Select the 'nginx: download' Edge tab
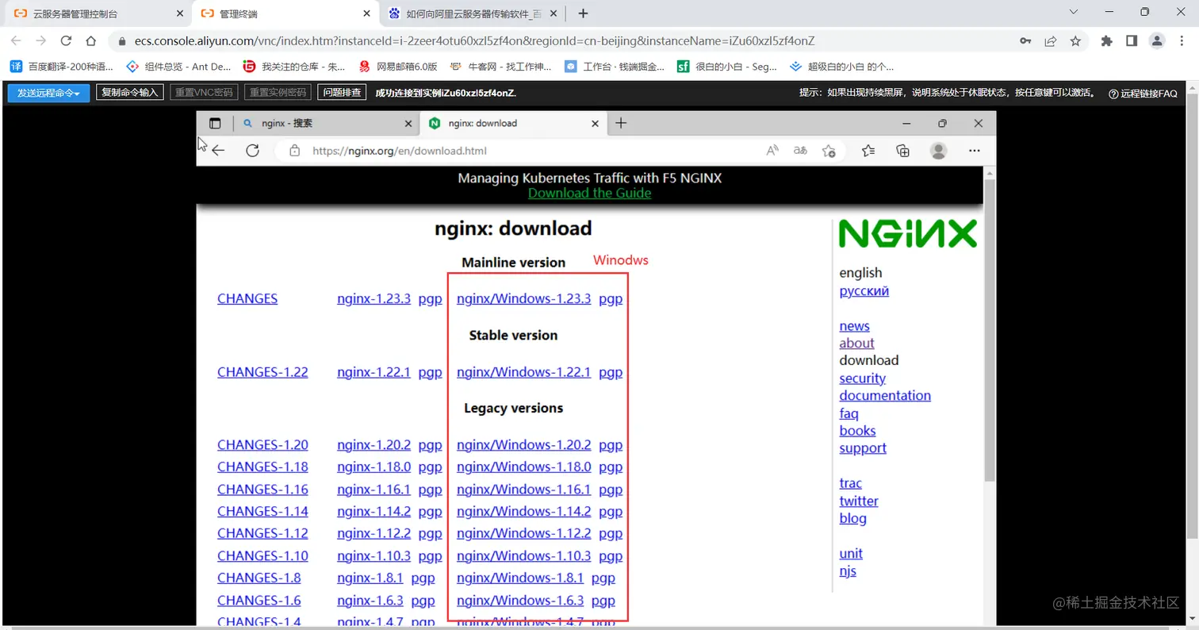The image size is (1199, 630). 512,123
